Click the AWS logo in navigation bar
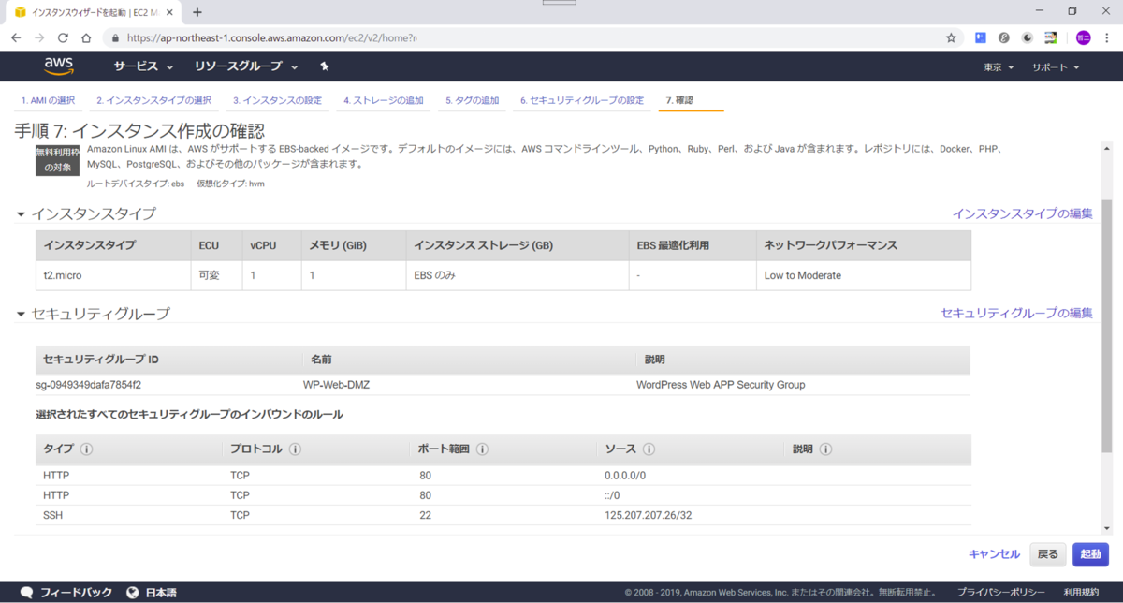This screenshot has height=603, width=1123. [x=59, y=66]
